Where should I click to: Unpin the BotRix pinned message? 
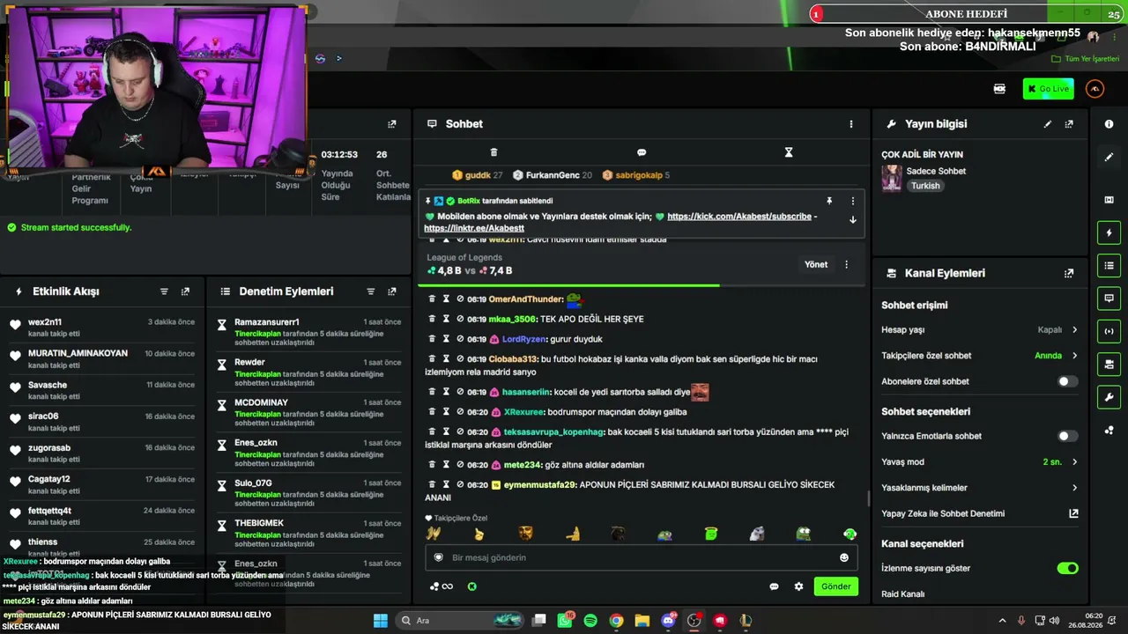tap(829, 201)
